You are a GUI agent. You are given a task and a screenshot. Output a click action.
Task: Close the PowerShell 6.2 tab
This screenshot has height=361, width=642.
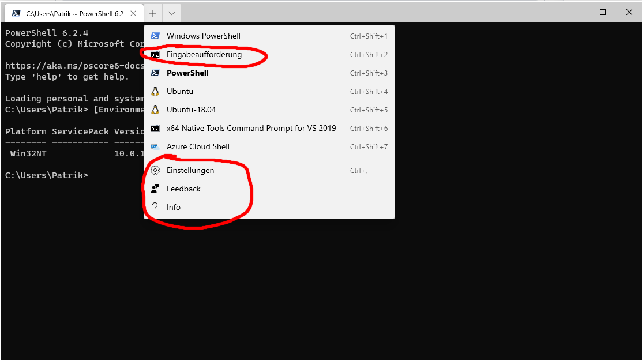point(133,13)
